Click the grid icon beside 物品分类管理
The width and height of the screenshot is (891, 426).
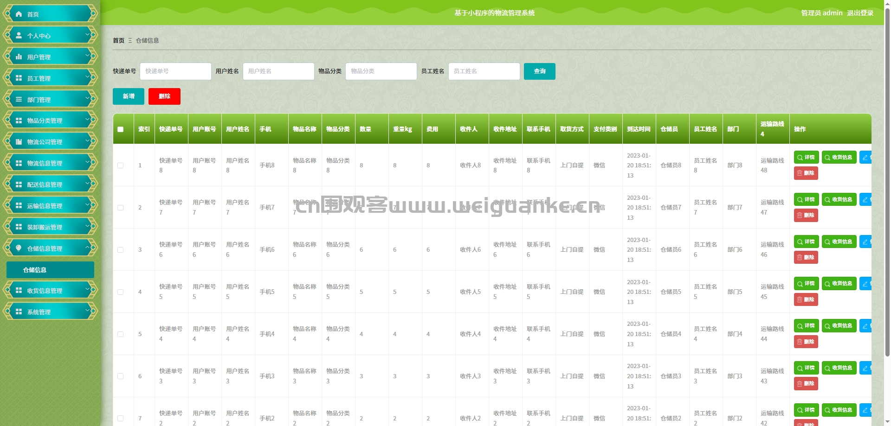pyautogui.click(x=19, y=121)
